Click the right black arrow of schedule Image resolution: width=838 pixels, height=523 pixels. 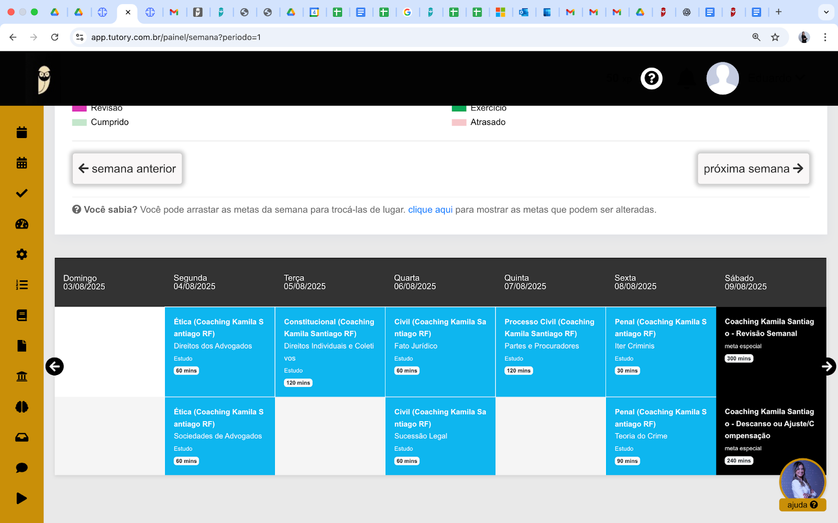[x=827, y=366]
